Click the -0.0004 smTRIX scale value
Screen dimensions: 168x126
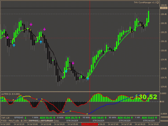pyautogui.click(x=163, y=114)
